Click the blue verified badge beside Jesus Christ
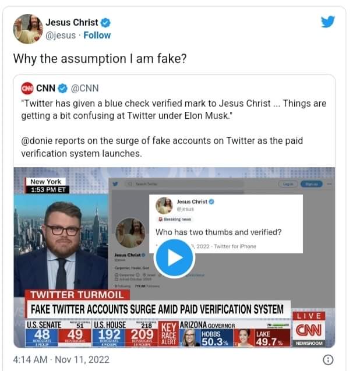 coord(105,23)
